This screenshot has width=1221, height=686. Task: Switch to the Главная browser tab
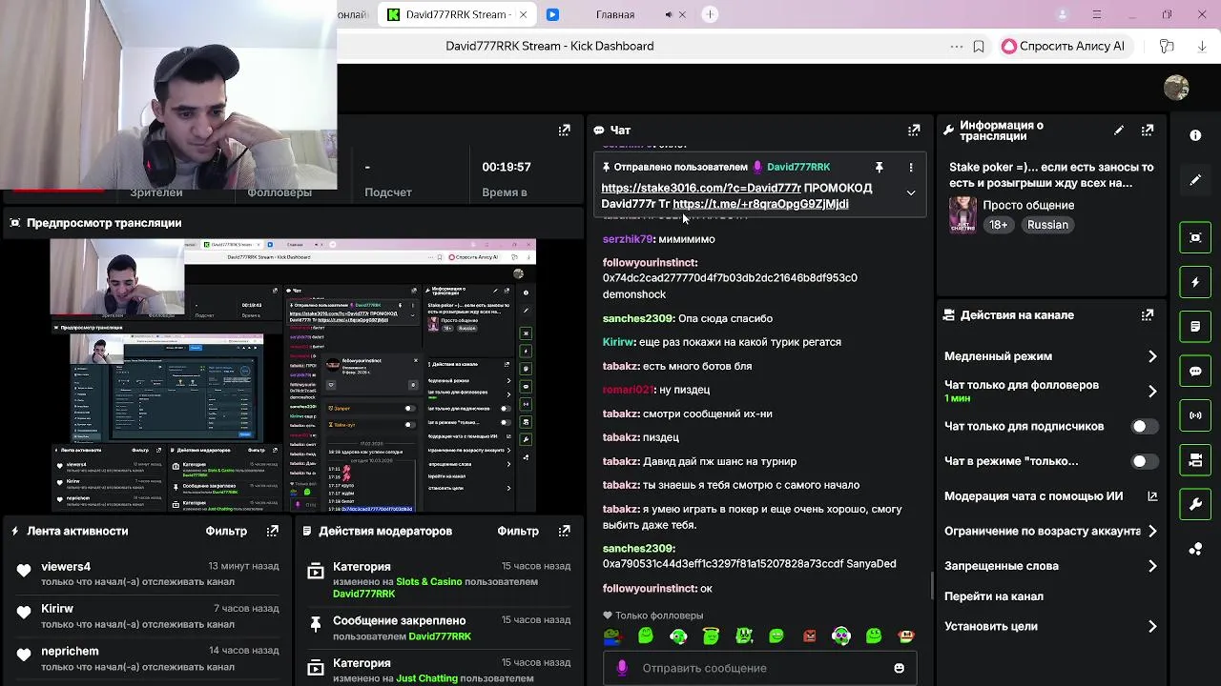[614, 14]
